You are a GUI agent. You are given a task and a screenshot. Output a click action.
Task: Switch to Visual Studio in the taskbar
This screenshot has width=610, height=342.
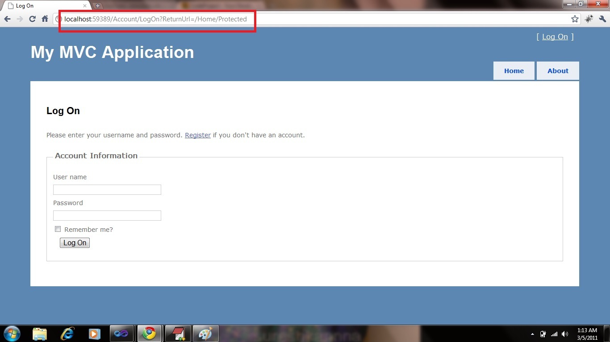pos(121,334)
